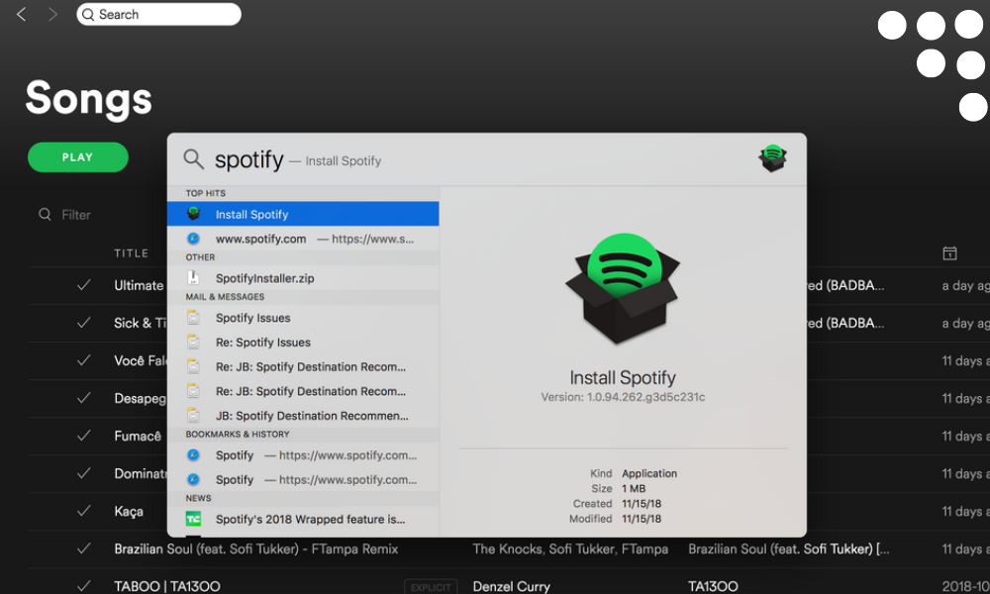Toggle the checkmark on Sick & Ti song
Image resolution: width=990 pixels, height=594 pixels.
83,323
